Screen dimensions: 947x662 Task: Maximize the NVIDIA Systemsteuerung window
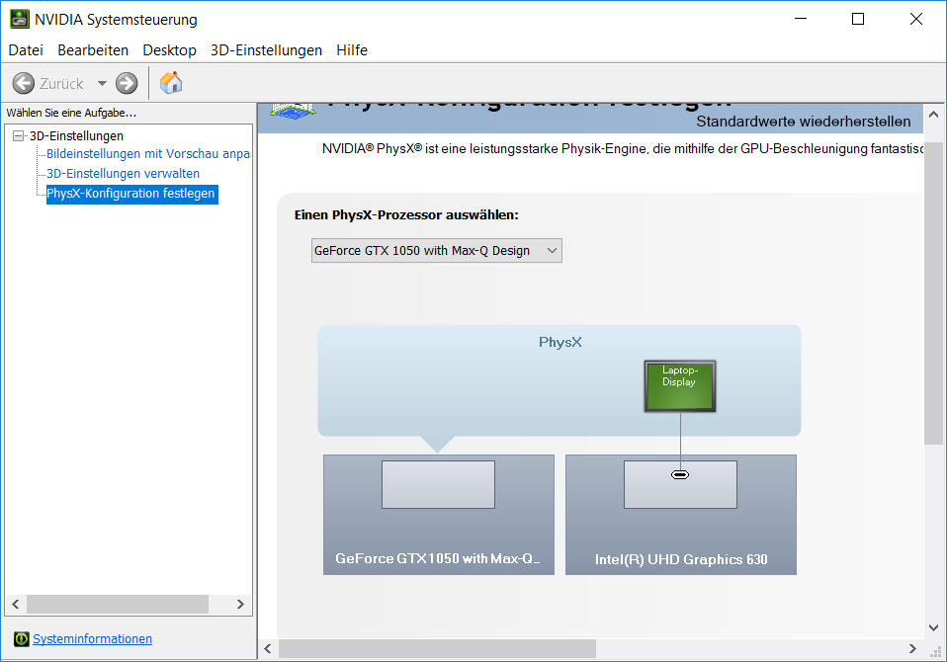(858, 20)
